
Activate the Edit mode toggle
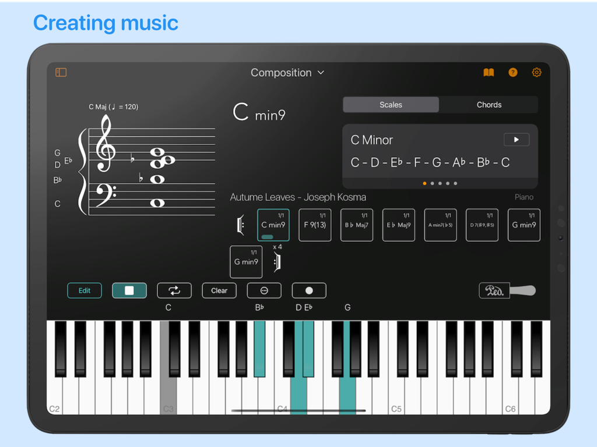coord(84,290)
